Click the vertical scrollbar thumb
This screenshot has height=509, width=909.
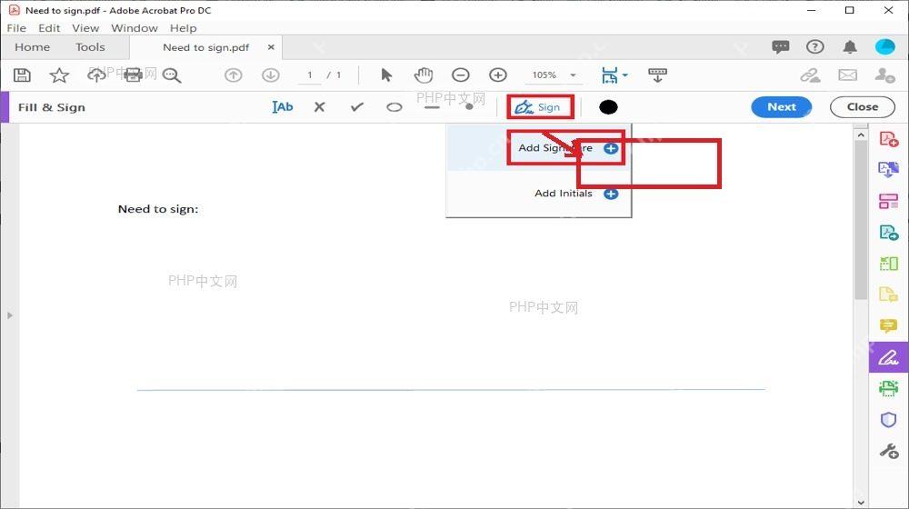tap(861, 220)
